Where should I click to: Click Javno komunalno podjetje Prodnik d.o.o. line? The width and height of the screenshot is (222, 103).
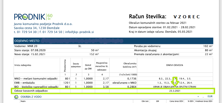pyautogui.click(x=43, y=24)
